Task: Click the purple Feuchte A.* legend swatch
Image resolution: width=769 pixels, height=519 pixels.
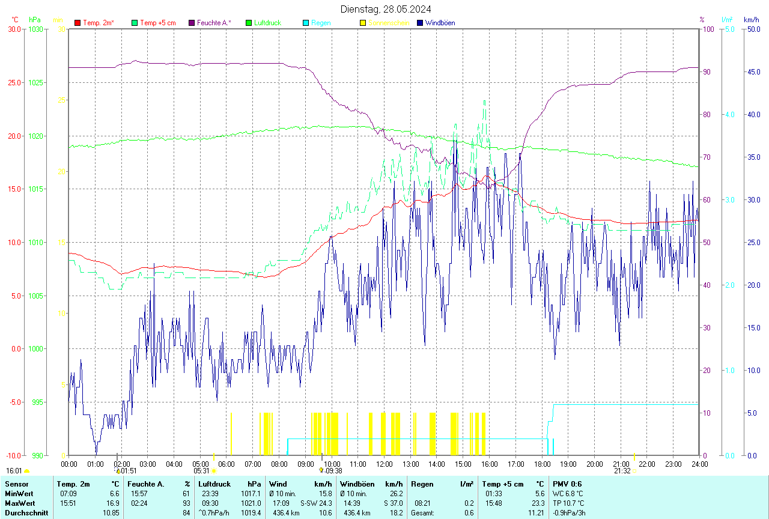Action: [x=192, y=23]
